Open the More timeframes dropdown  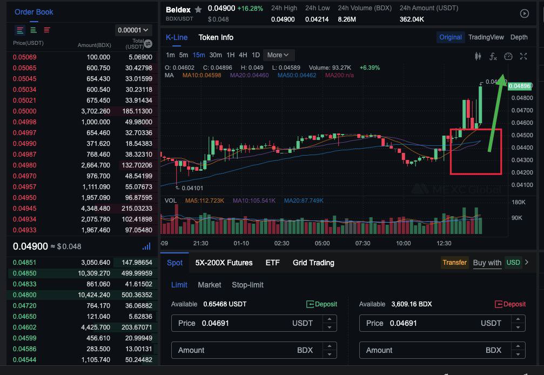point(279,55)
